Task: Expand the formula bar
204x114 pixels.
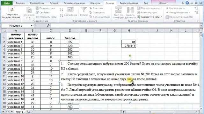Action: point(201,26)
